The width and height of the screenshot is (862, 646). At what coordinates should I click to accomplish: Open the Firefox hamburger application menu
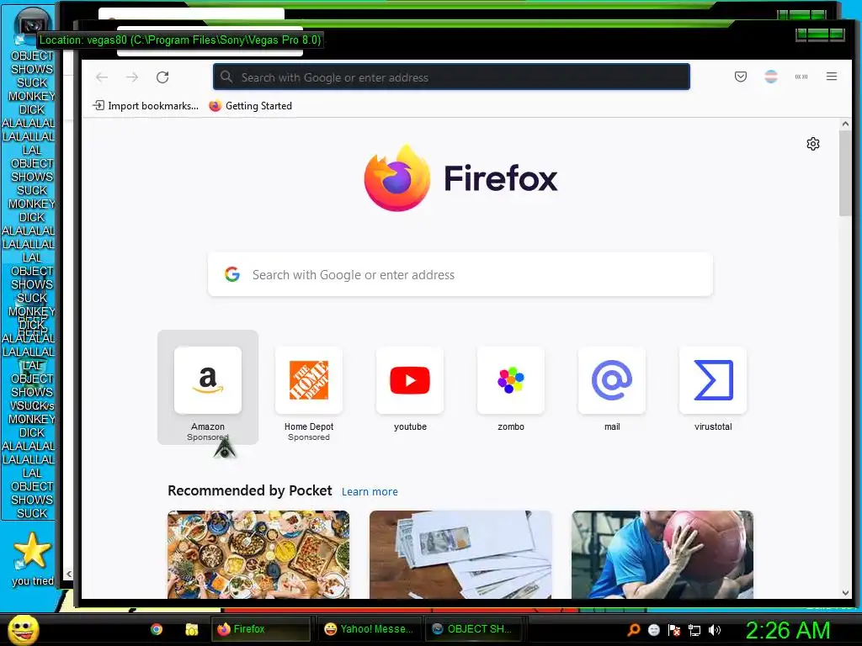coord(831,77)
